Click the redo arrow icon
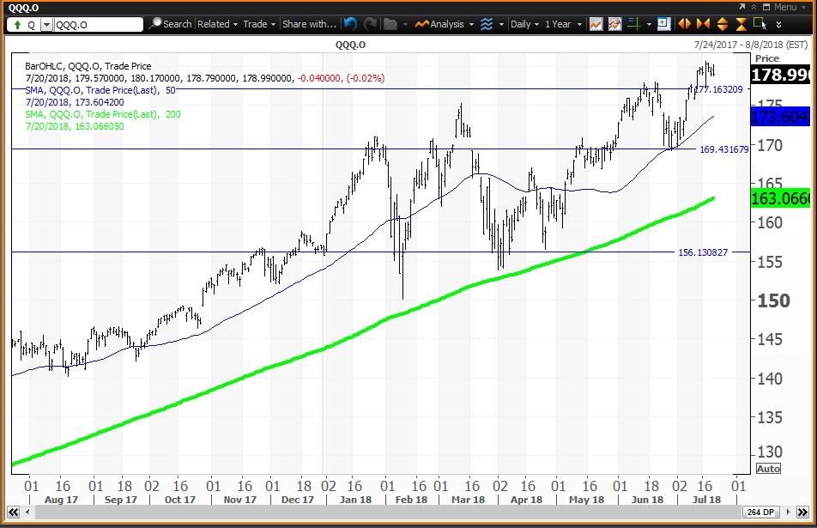Image resolution: width=817 pixels, height=528 pixels. (x=369, y=24)
